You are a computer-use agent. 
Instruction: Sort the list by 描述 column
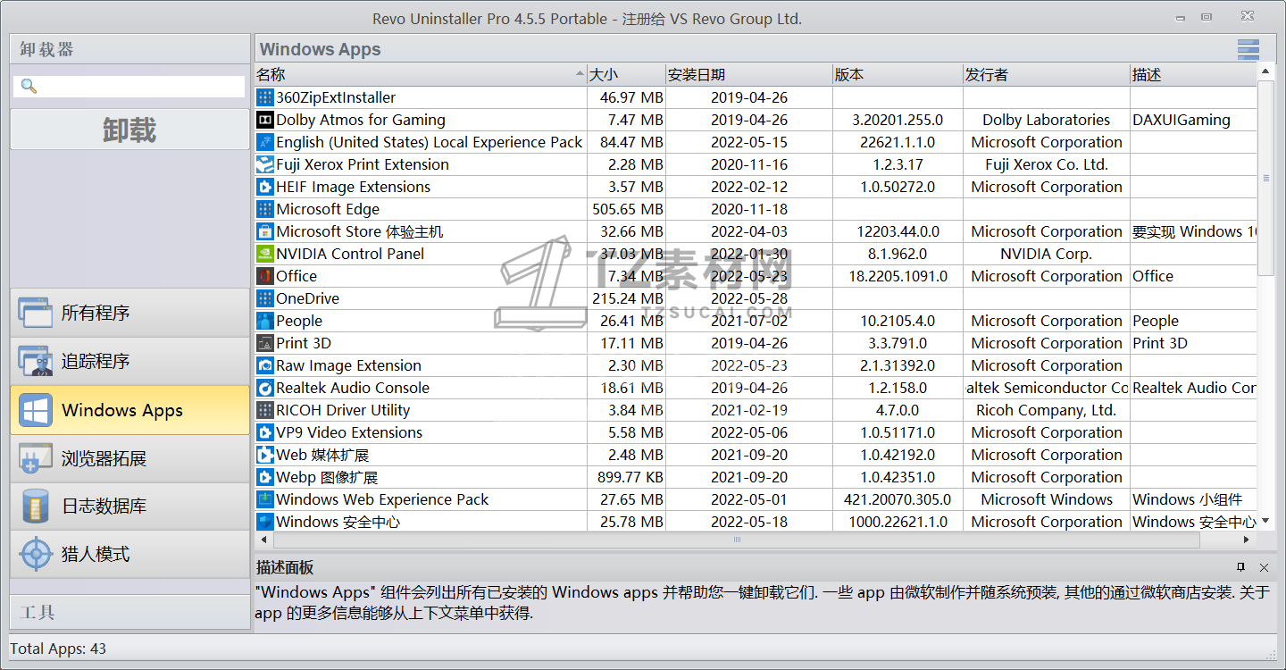(x=1193, y=75)
